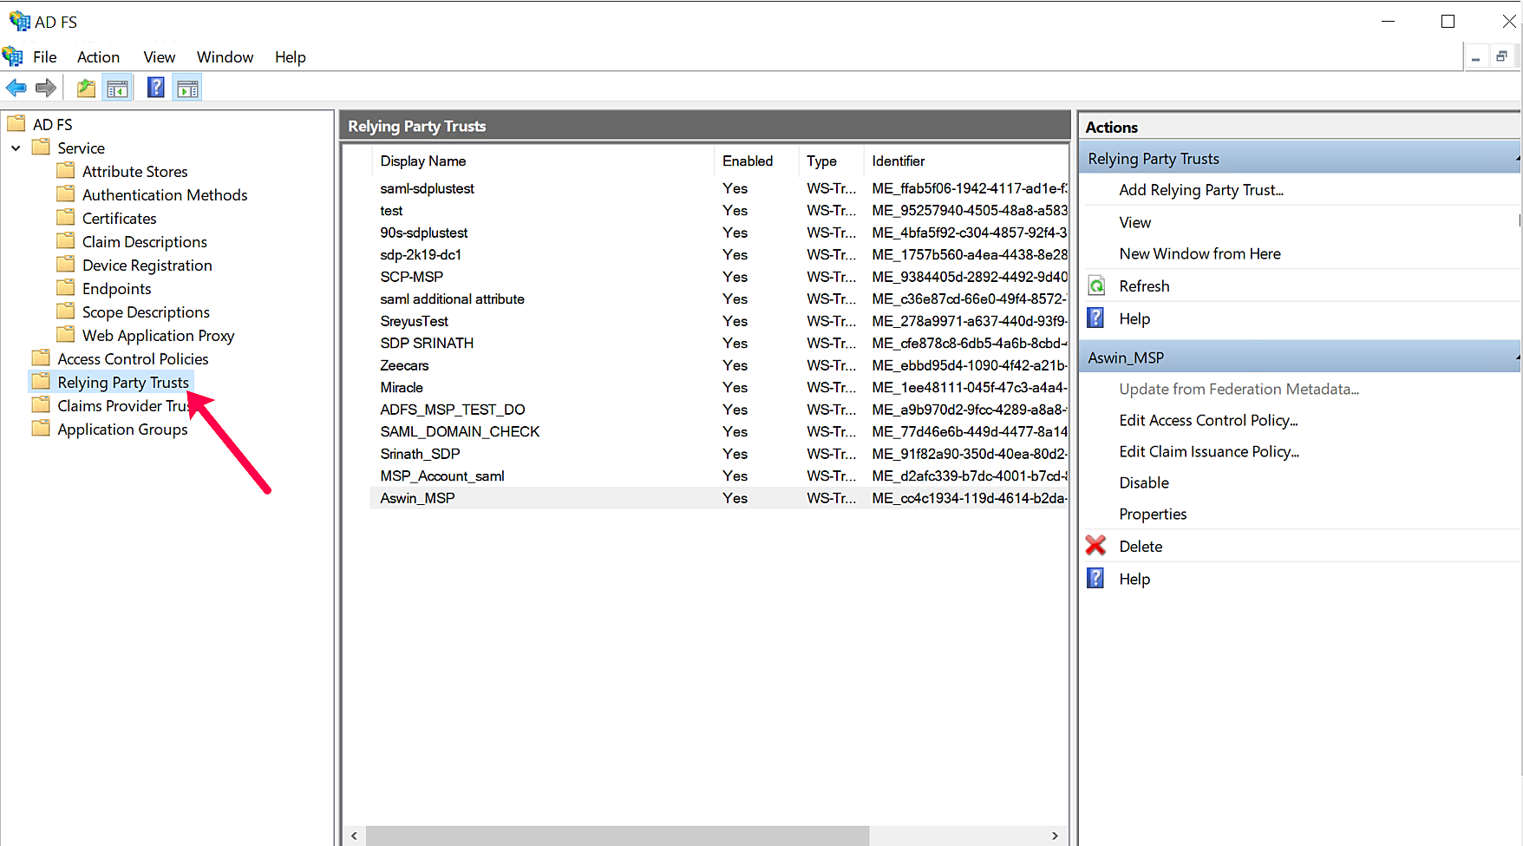
Task: Collapse the Aswin_MSP actions section
Action: tap(1517, 357)
